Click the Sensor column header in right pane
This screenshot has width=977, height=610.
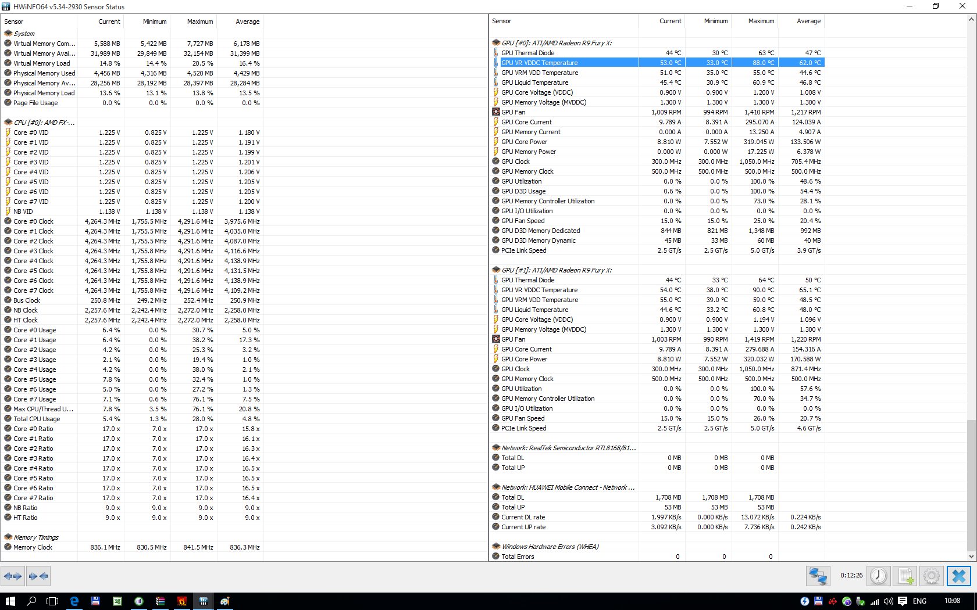point(564,21)
